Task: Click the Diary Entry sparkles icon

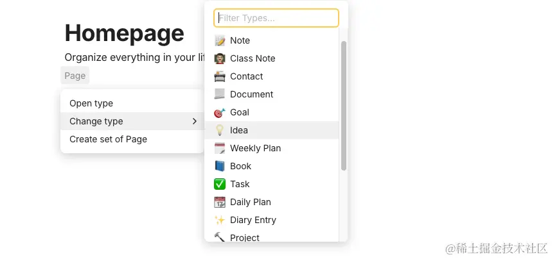Action: point(220,220)
